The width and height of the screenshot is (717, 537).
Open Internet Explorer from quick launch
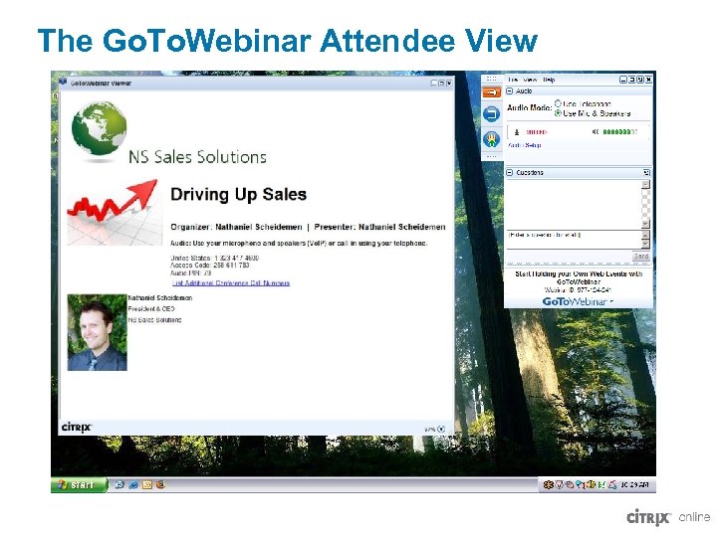(133, 484)
